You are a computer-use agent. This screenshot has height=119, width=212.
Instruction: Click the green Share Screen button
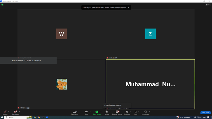pyautogui.click(x=97, y=112)
